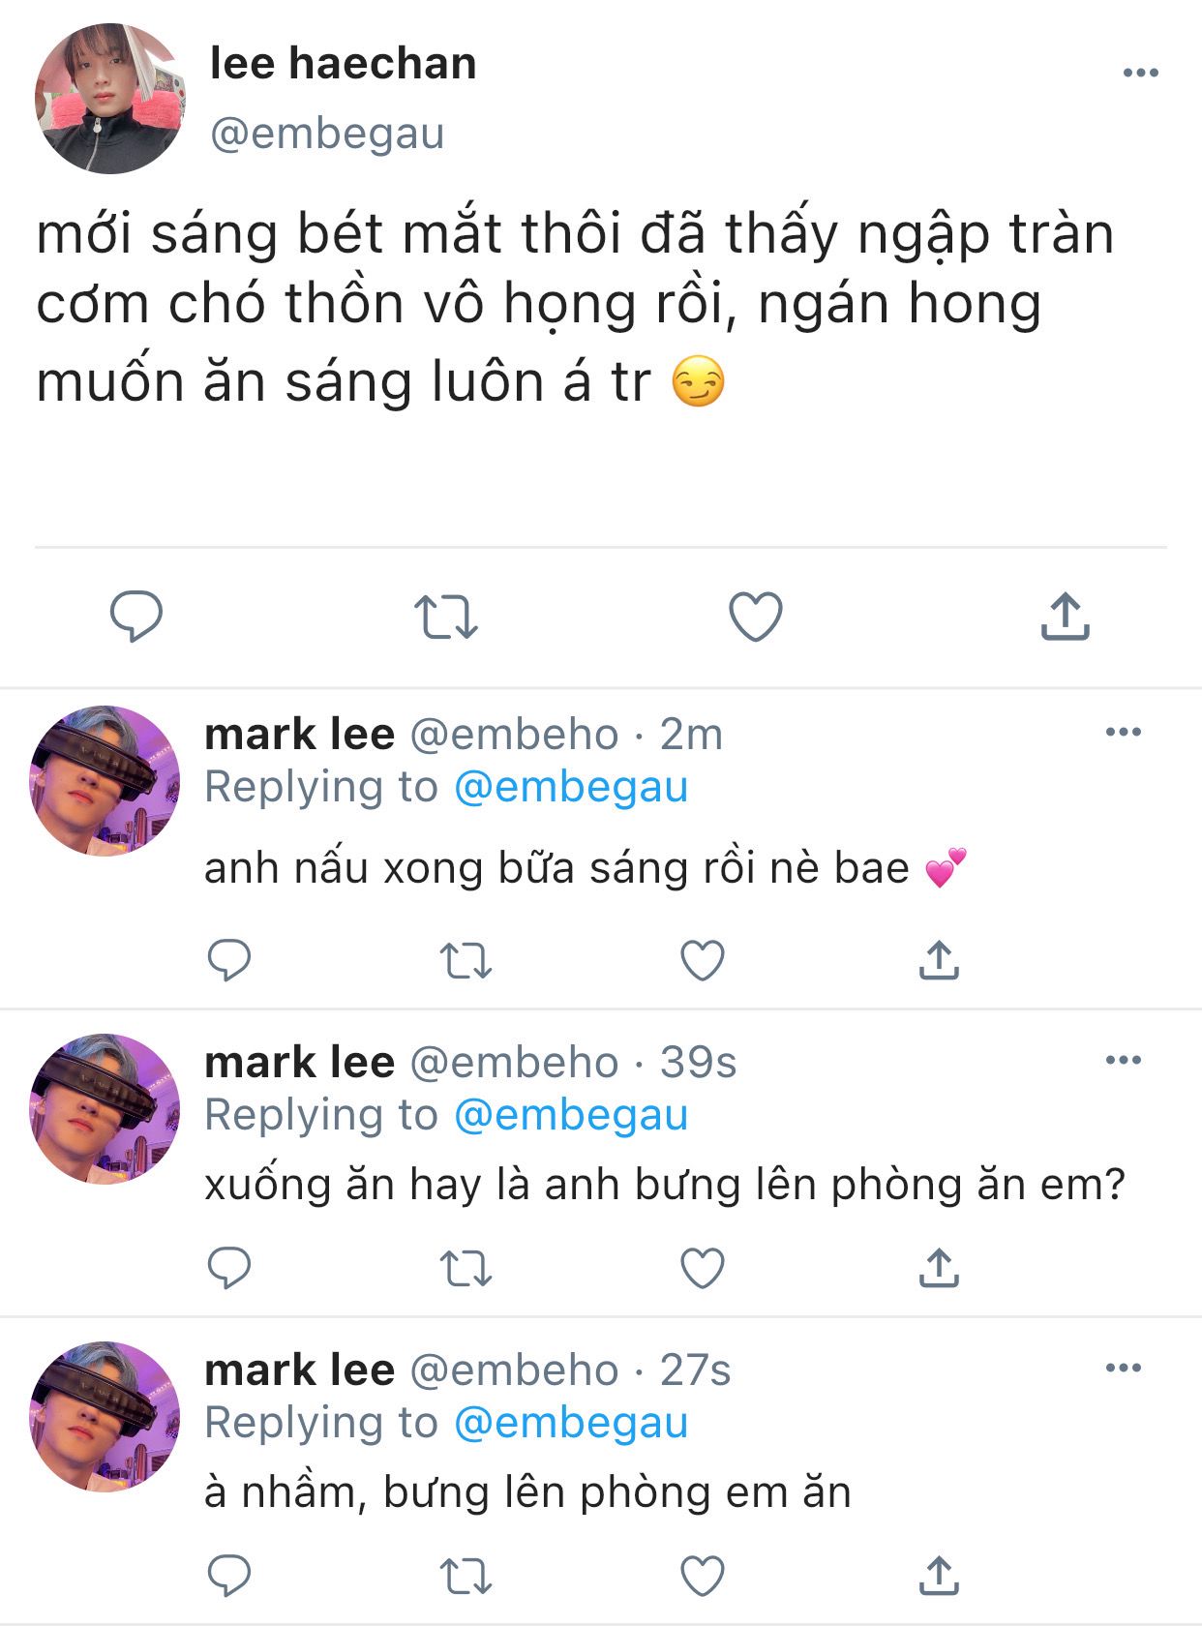Share the 'à nhầm' reply tweet

[x=938, y=1576]
